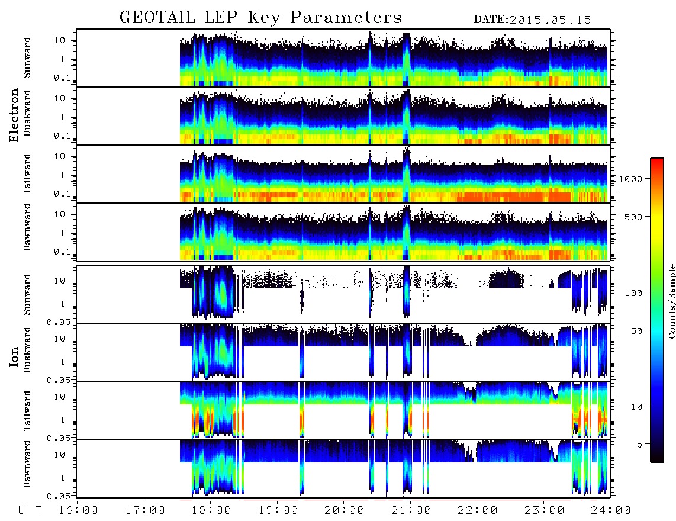Select the Electron "Sunward" panel label
Viewport: 676px width, 521px height.
click(27, 58)
